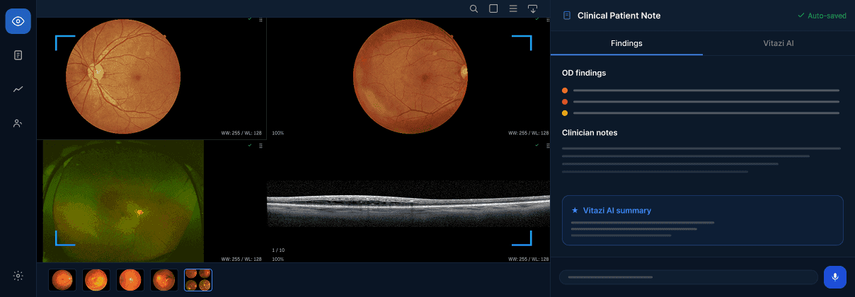Click the green widefield retinal image

point(123,201)
